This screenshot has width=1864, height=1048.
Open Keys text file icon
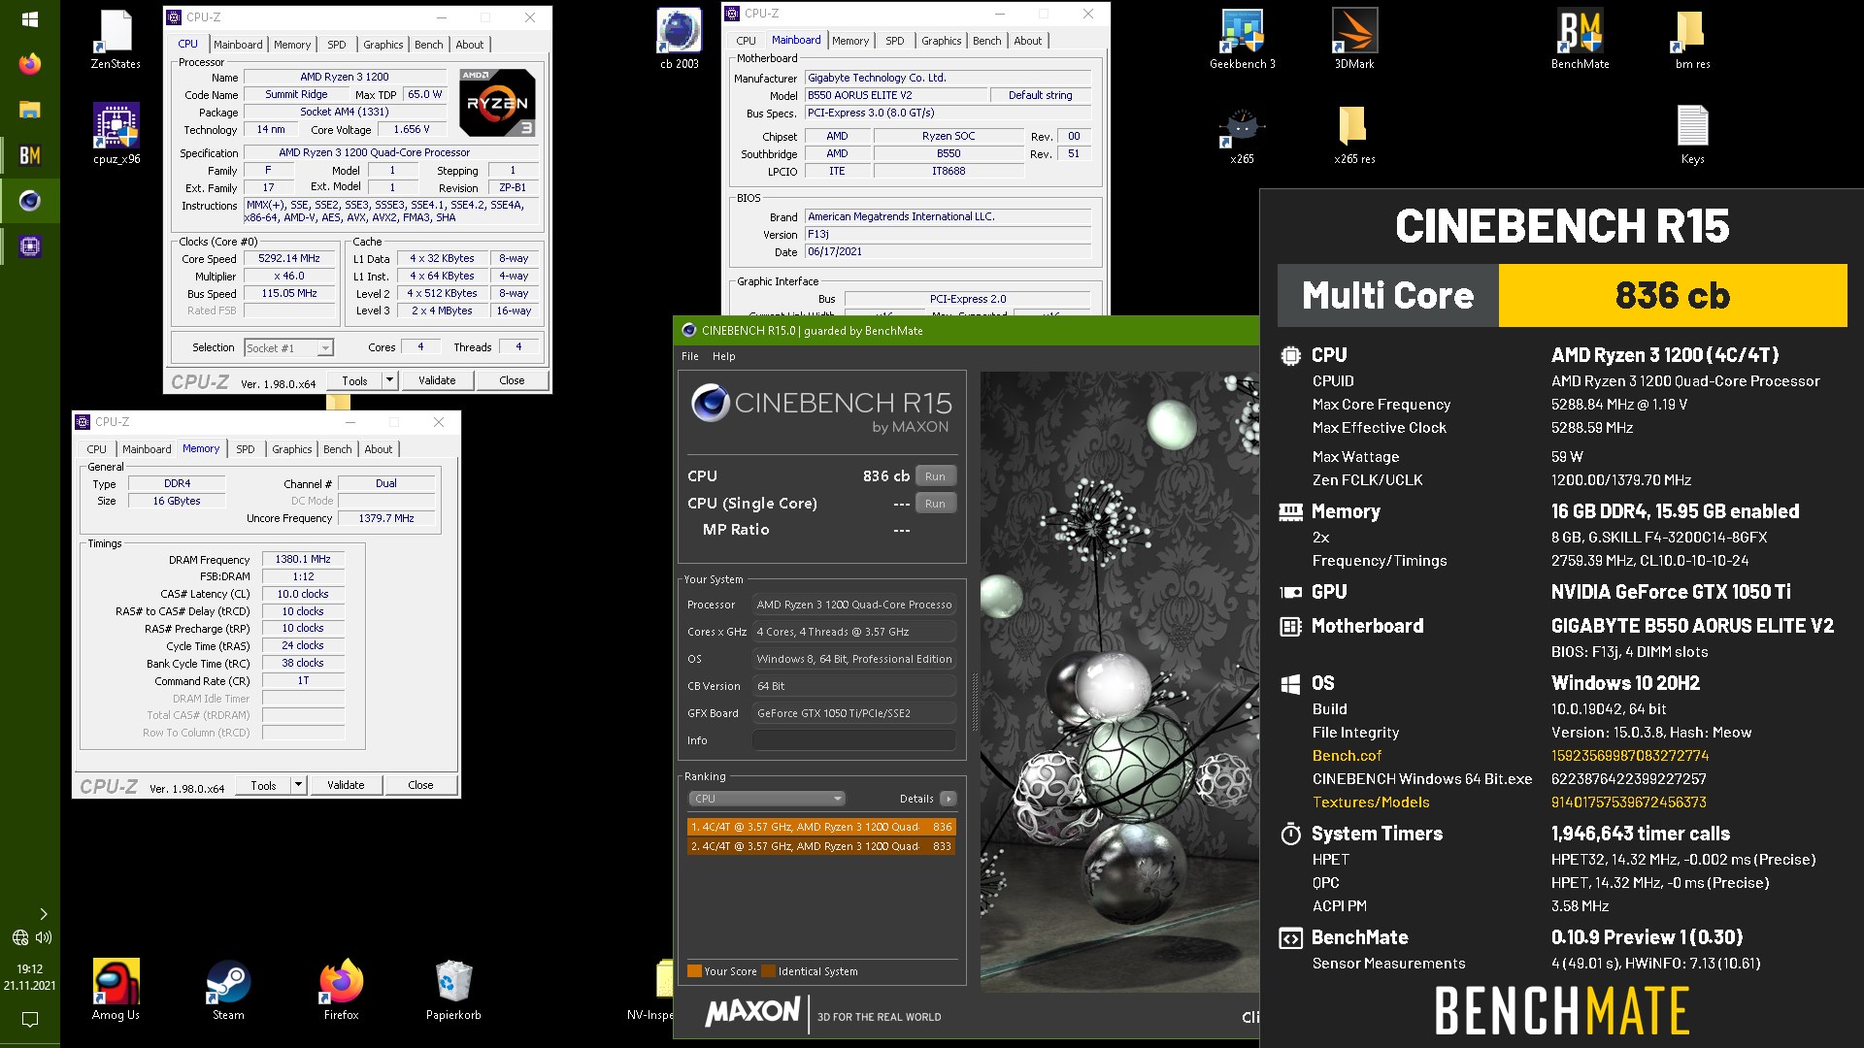1692,135
